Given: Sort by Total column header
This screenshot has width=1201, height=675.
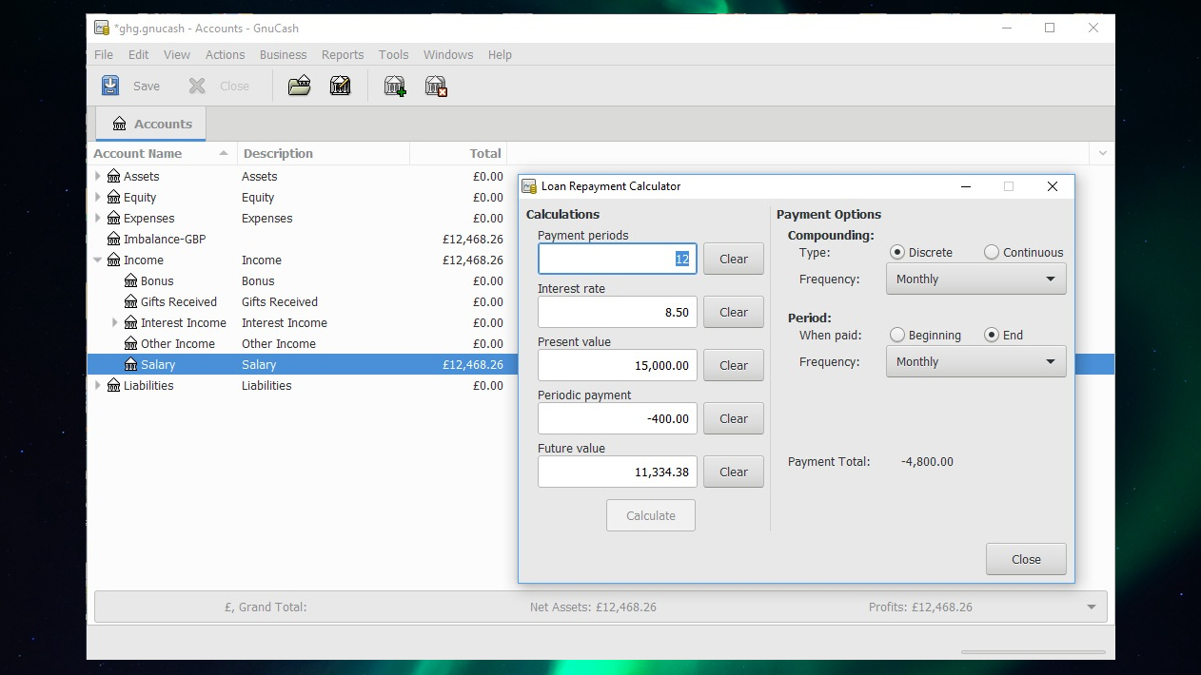Looking at the screenshot, I should click(x=458, y=153).
